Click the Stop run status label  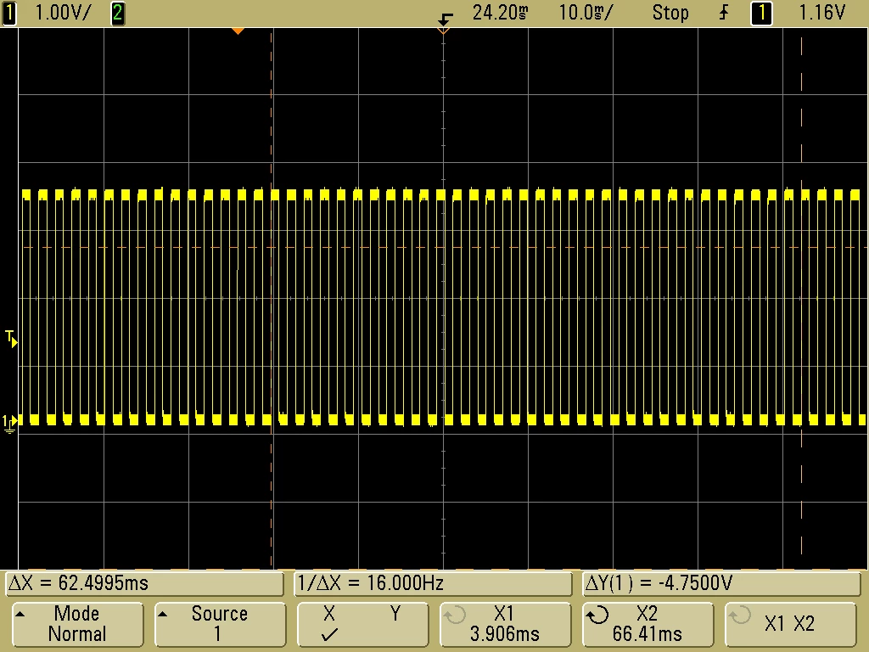pyautogui.click(x=670, y=13)
